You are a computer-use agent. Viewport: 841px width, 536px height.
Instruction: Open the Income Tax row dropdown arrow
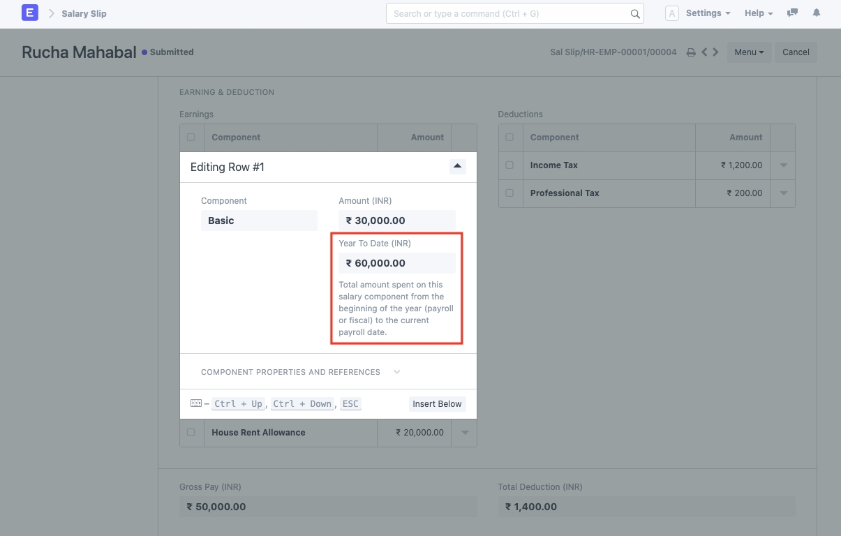pos(782,165)
